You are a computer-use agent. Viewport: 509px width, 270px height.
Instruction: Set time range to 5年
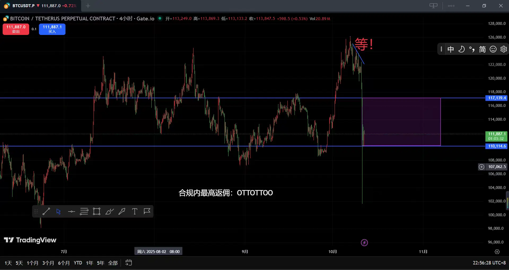101,263
